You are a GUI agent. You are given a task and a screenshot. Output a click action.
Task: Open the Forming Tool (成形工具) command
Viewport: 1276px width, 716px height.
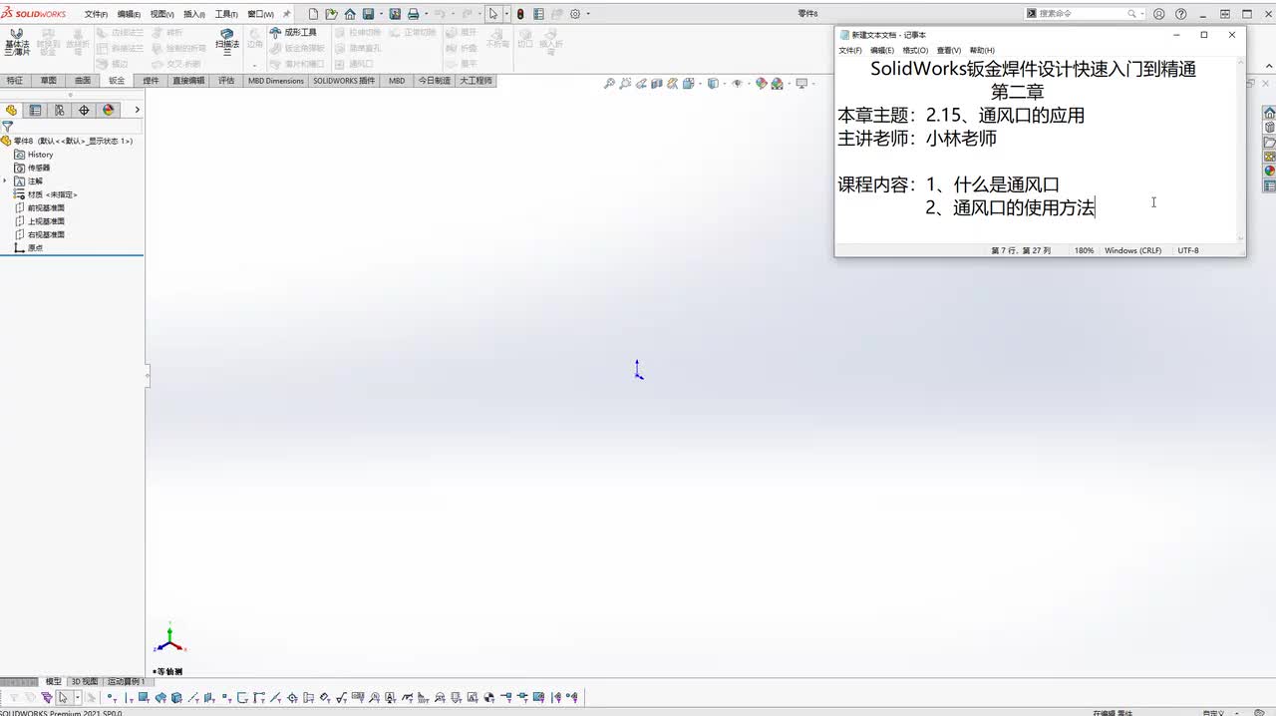point(293,32)
